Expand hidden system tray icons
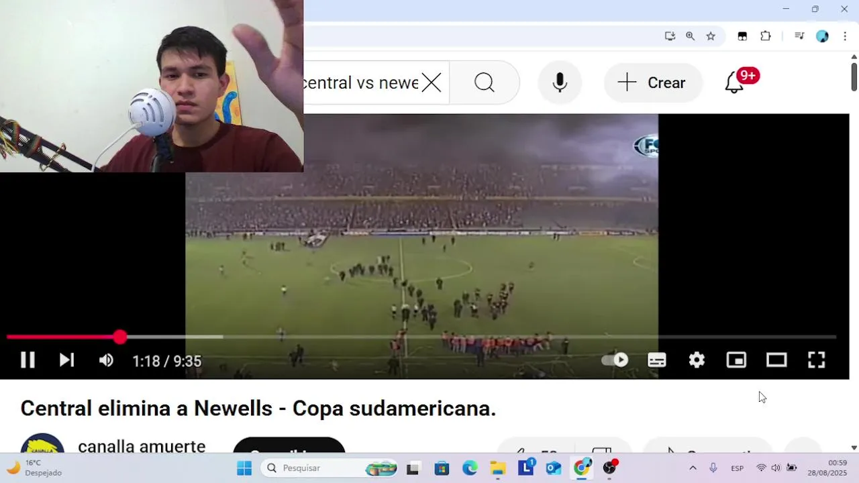 [693, 468]
